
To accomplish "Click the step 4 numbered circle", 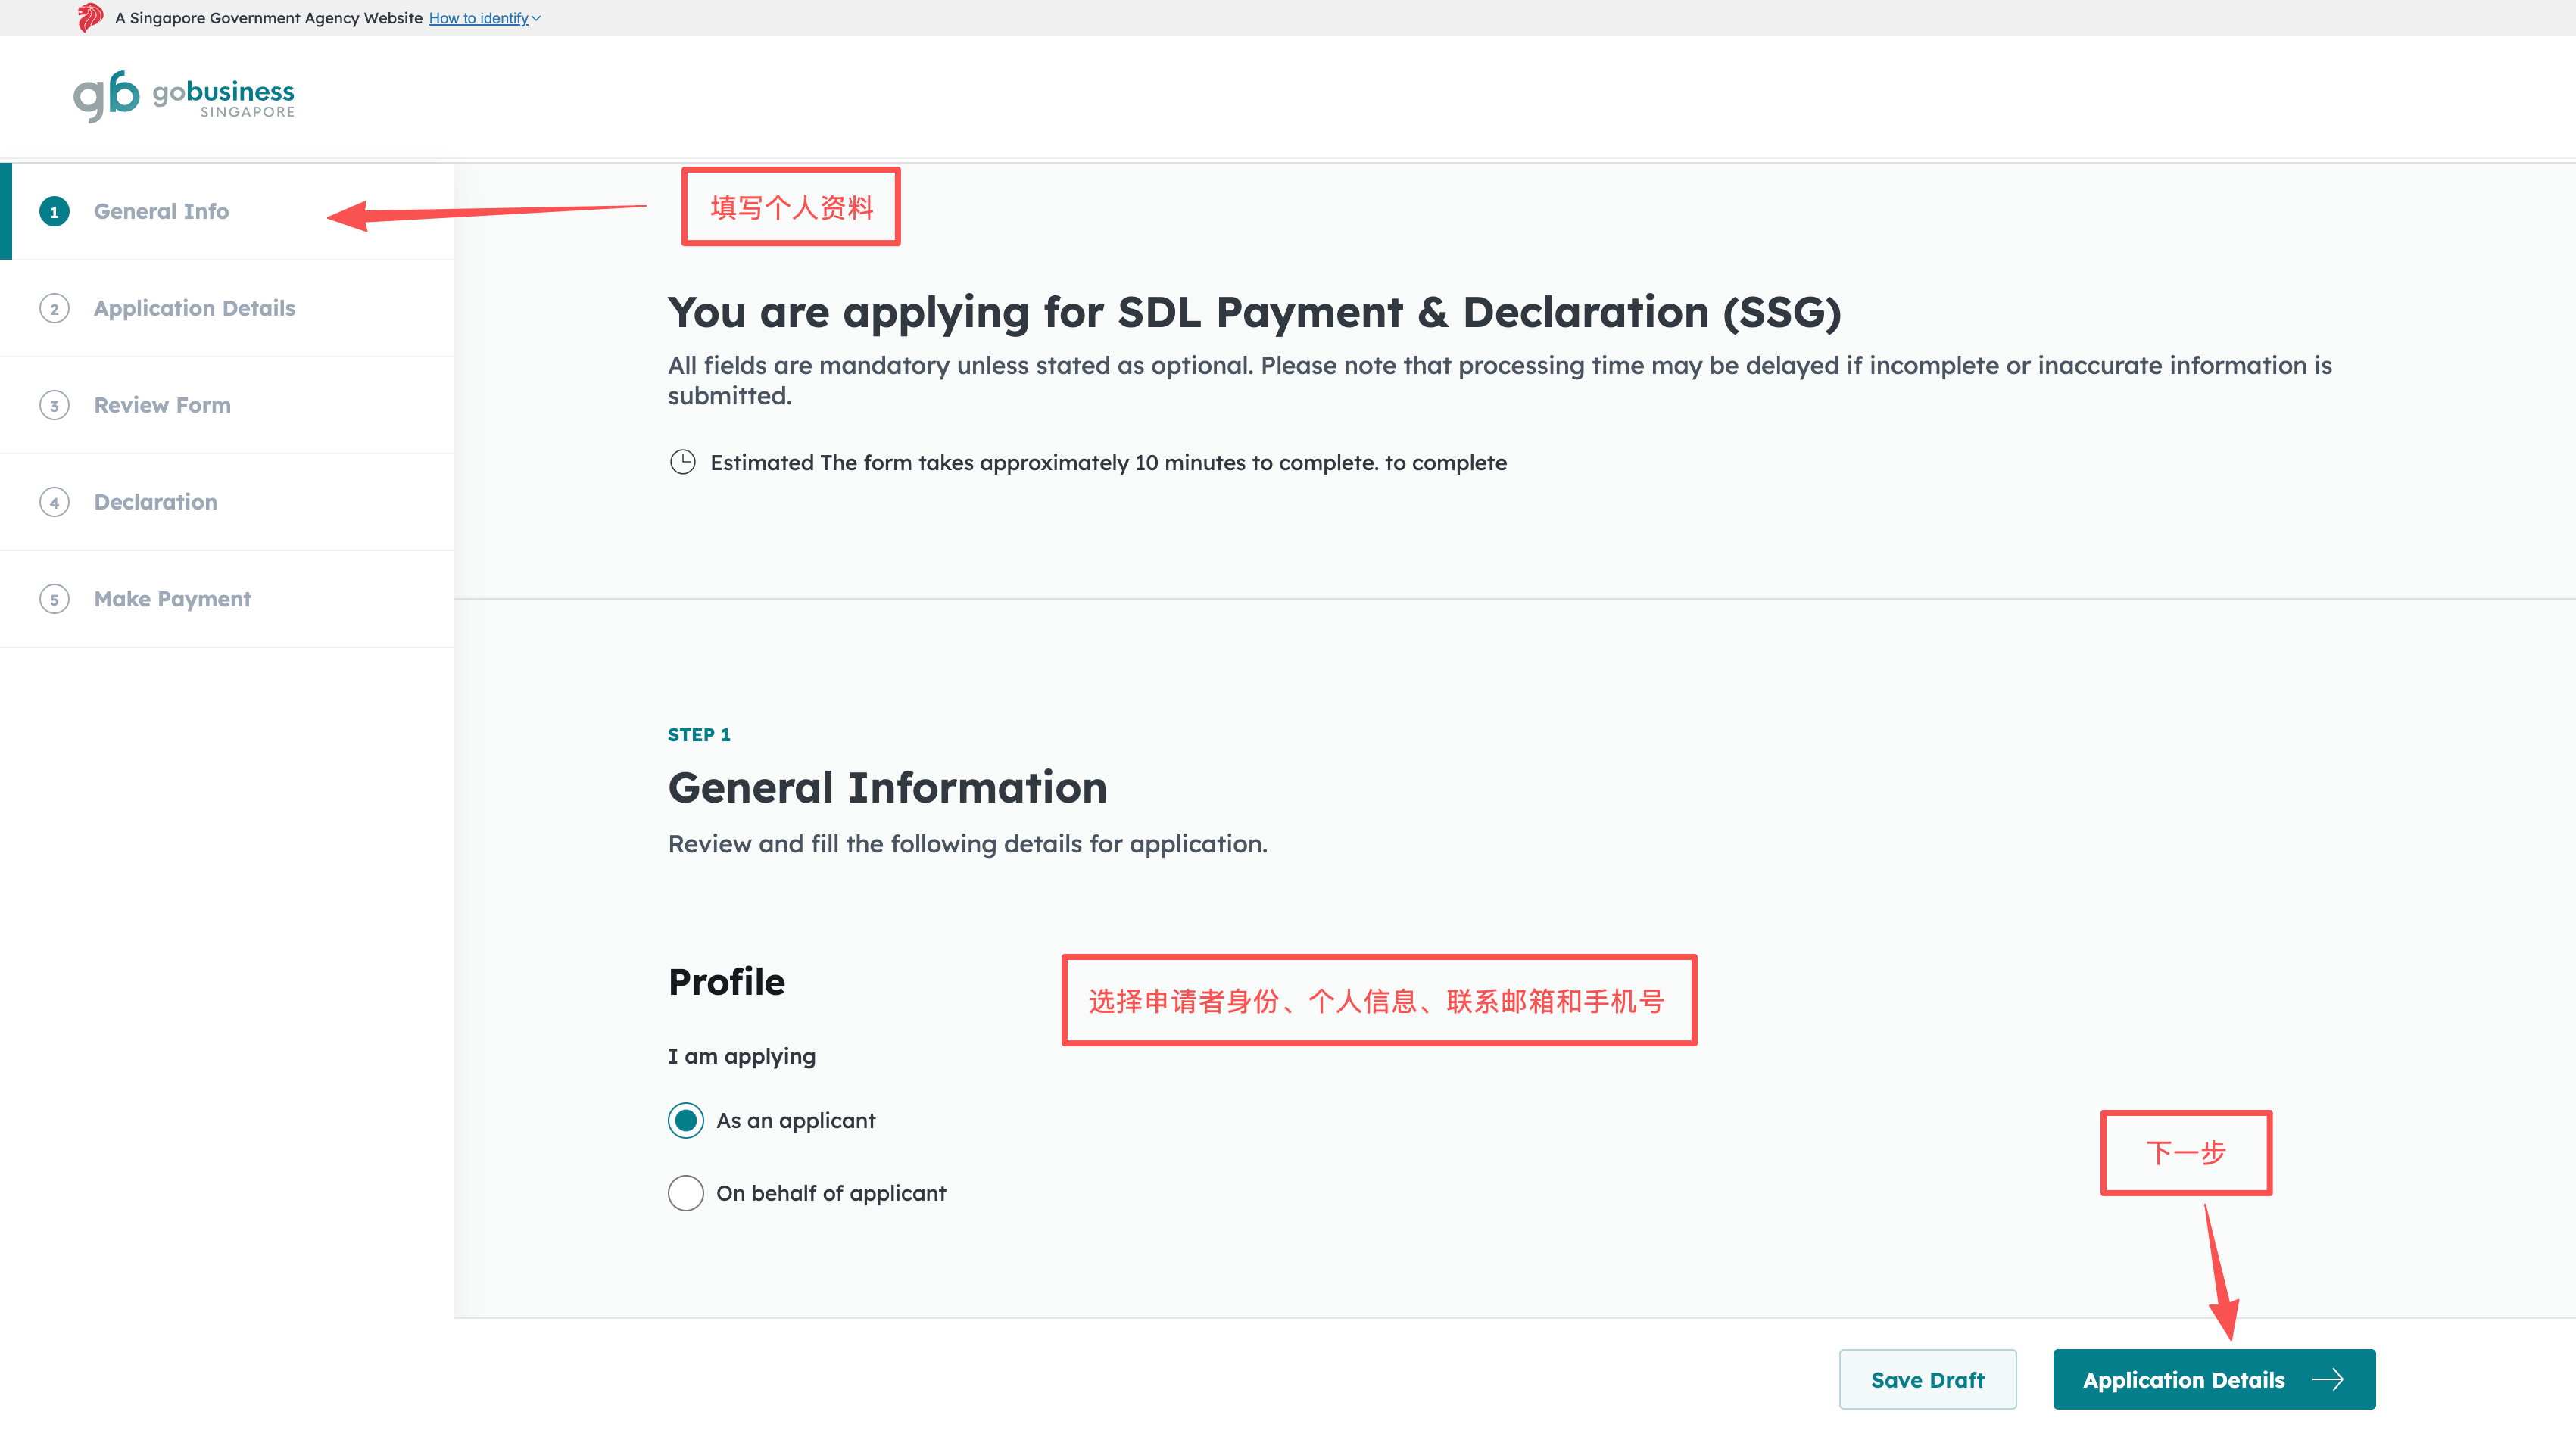I will (x=54, y=502).
